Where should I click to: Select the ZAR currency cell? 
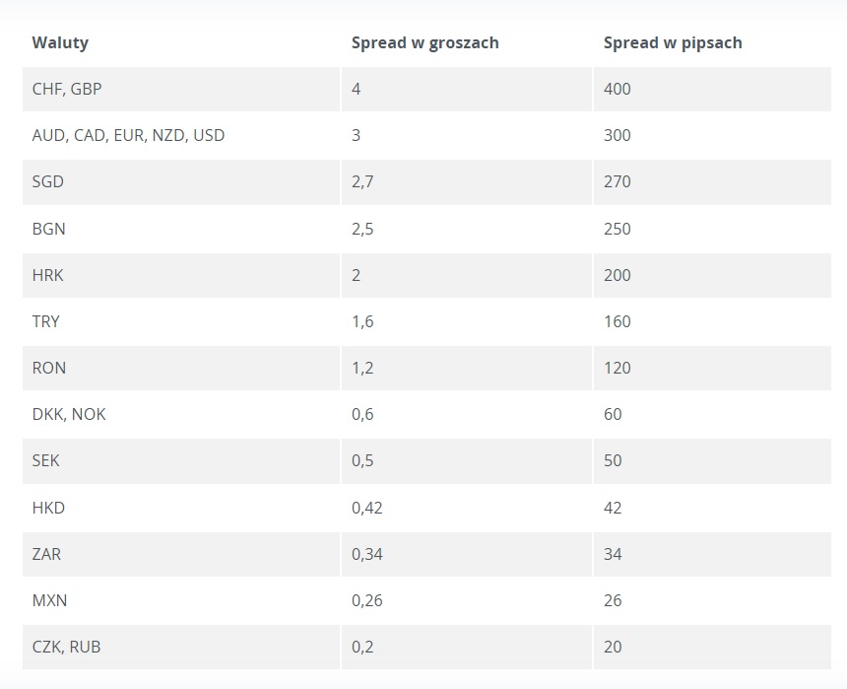46,554
